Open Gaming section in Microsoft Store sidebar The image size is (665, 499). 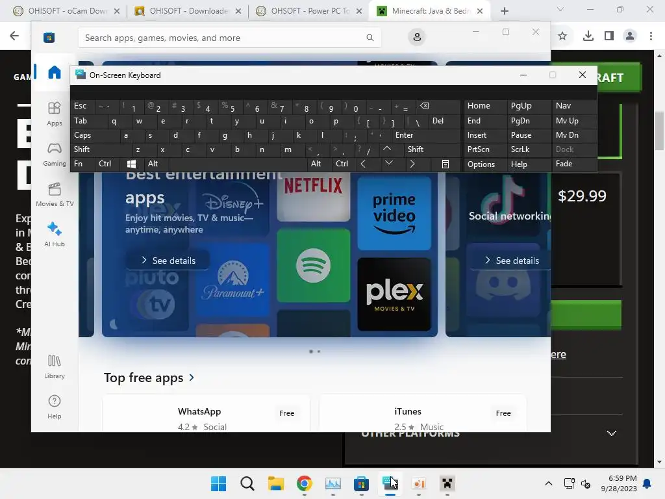click(55, 154)
